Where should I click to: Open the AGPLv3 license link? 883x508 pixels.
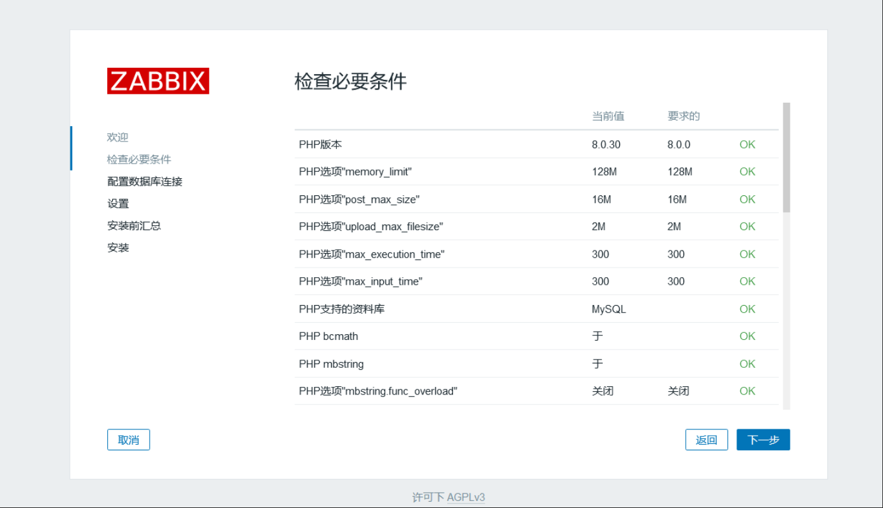tap(466, 497)
